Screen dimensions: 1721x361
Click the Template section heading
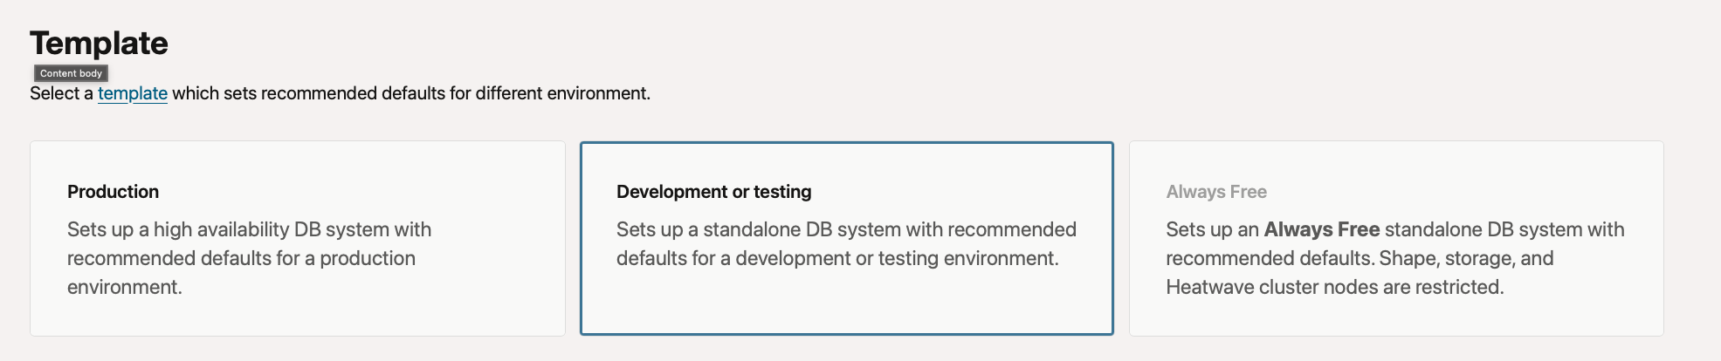point(99,43)
